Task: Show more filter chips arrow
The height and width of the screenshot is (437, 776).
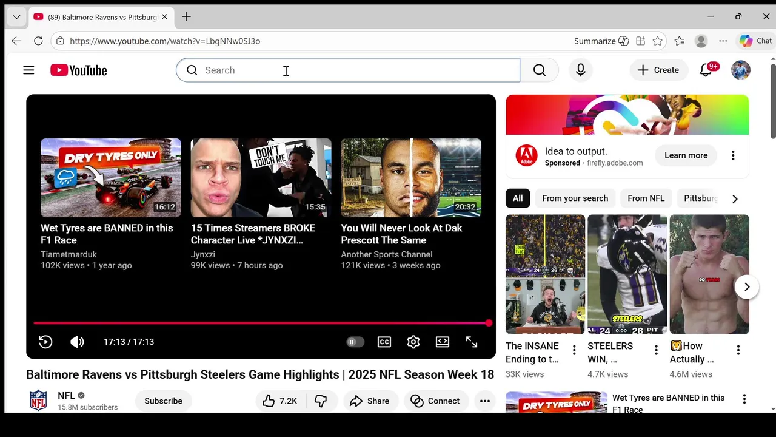Action: (735, 198)
